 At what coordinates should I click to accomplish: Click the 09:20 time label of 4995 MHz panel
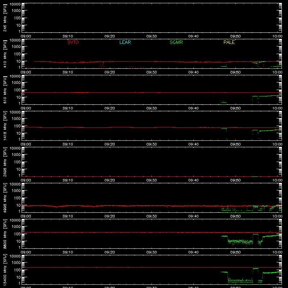click(x=110, y=216)
